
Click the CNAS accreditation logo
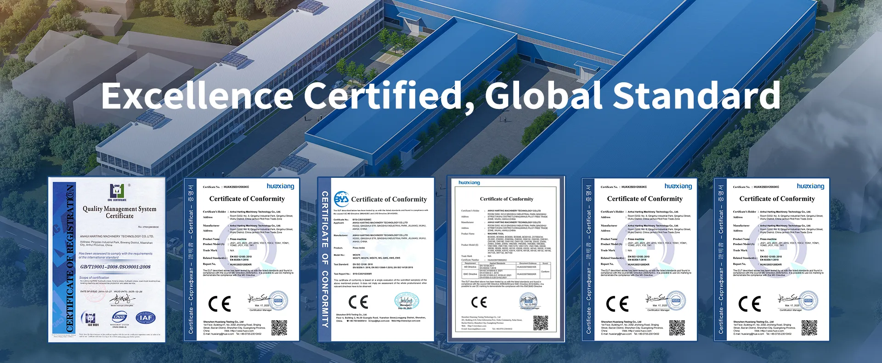[119, 317]
